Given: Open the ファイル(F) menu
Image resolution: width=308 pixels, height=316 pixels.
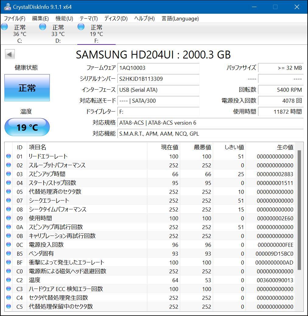Looking at the screenshot, I should (x=15, y=19).
